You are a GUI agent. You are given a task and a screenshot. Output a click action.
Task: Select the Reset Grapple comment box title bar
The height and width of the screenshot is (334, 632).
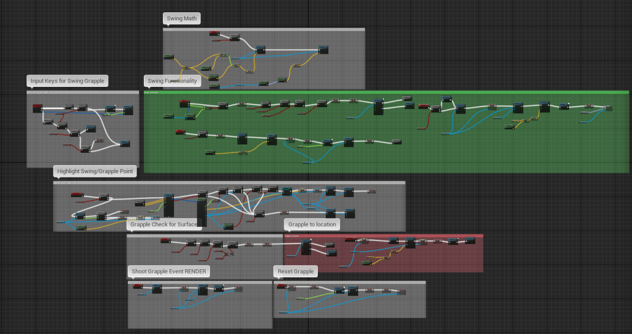[349, 283]
